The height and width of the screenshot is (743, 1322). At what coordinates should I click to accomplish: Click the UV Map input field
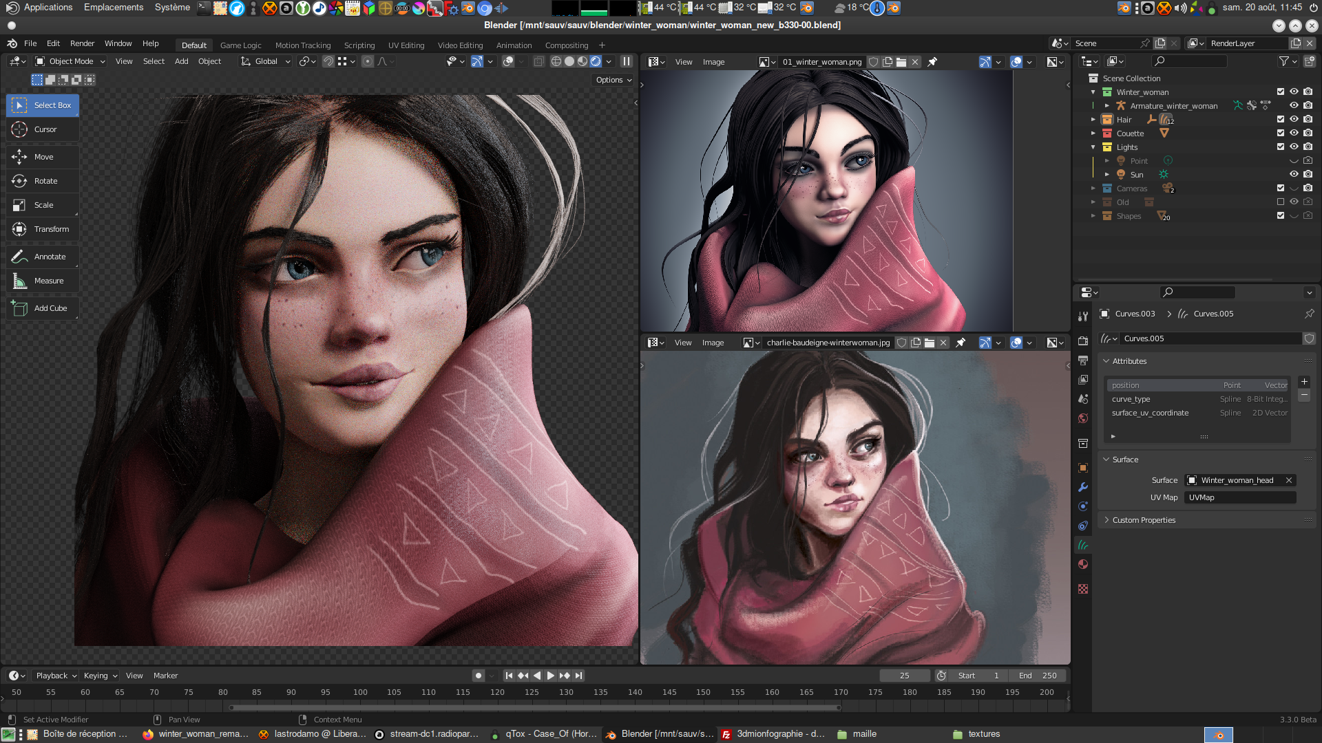(x=1239, y=497)
